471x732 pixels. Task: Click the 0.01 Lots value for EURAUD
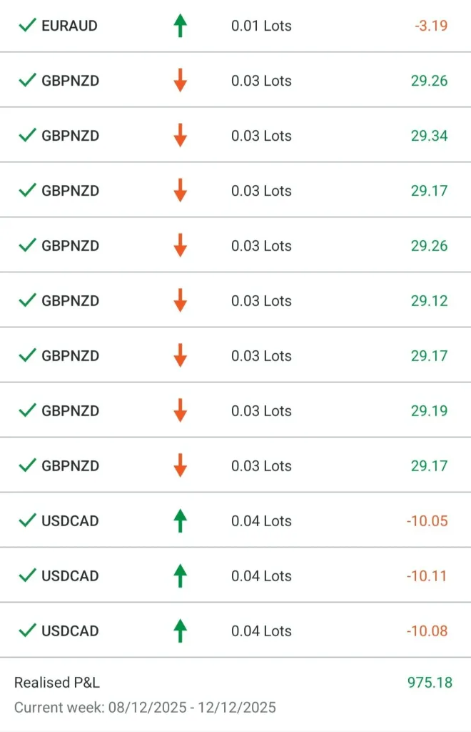[261, 26]
